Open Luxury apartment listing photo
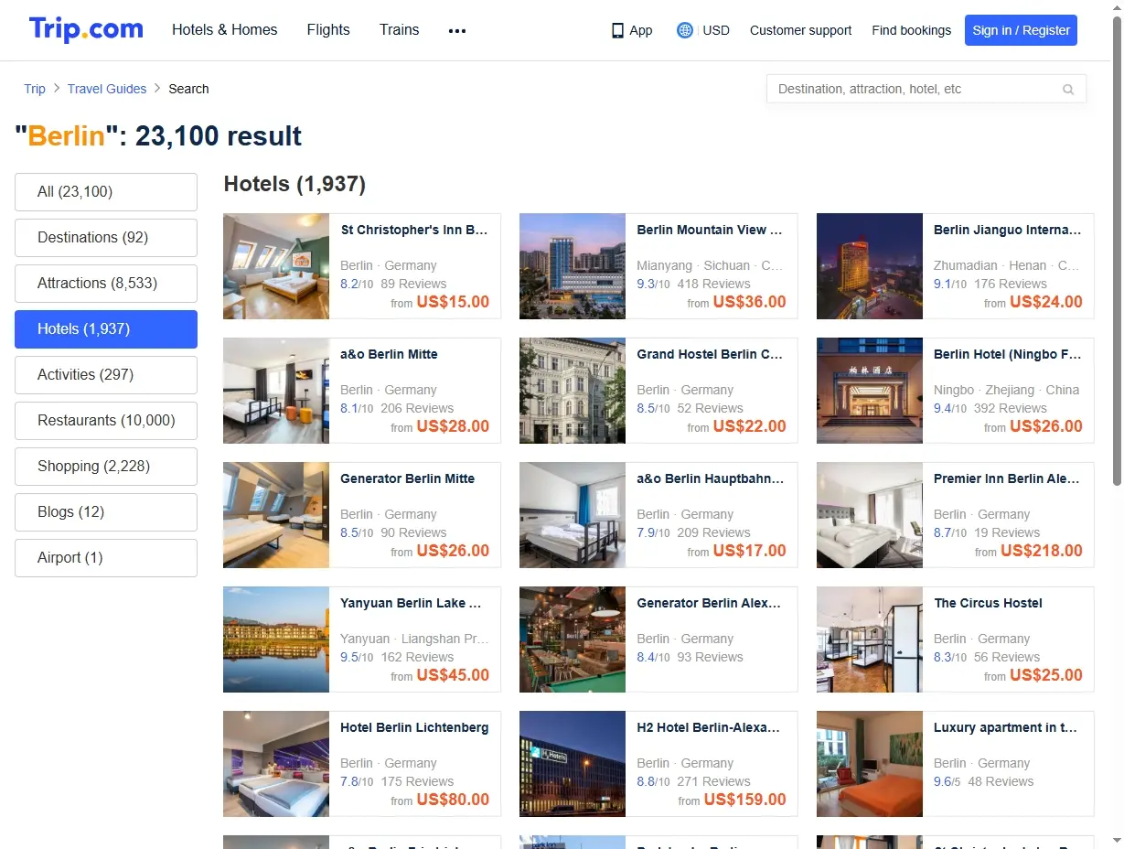Viewport: 1124px width, 849px height. click(x=870, y=764)
